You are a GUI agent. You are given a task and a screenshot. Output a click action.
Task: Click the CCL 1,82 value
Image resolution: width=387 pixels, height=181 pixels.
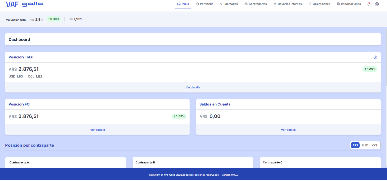(x=35, y=77)
